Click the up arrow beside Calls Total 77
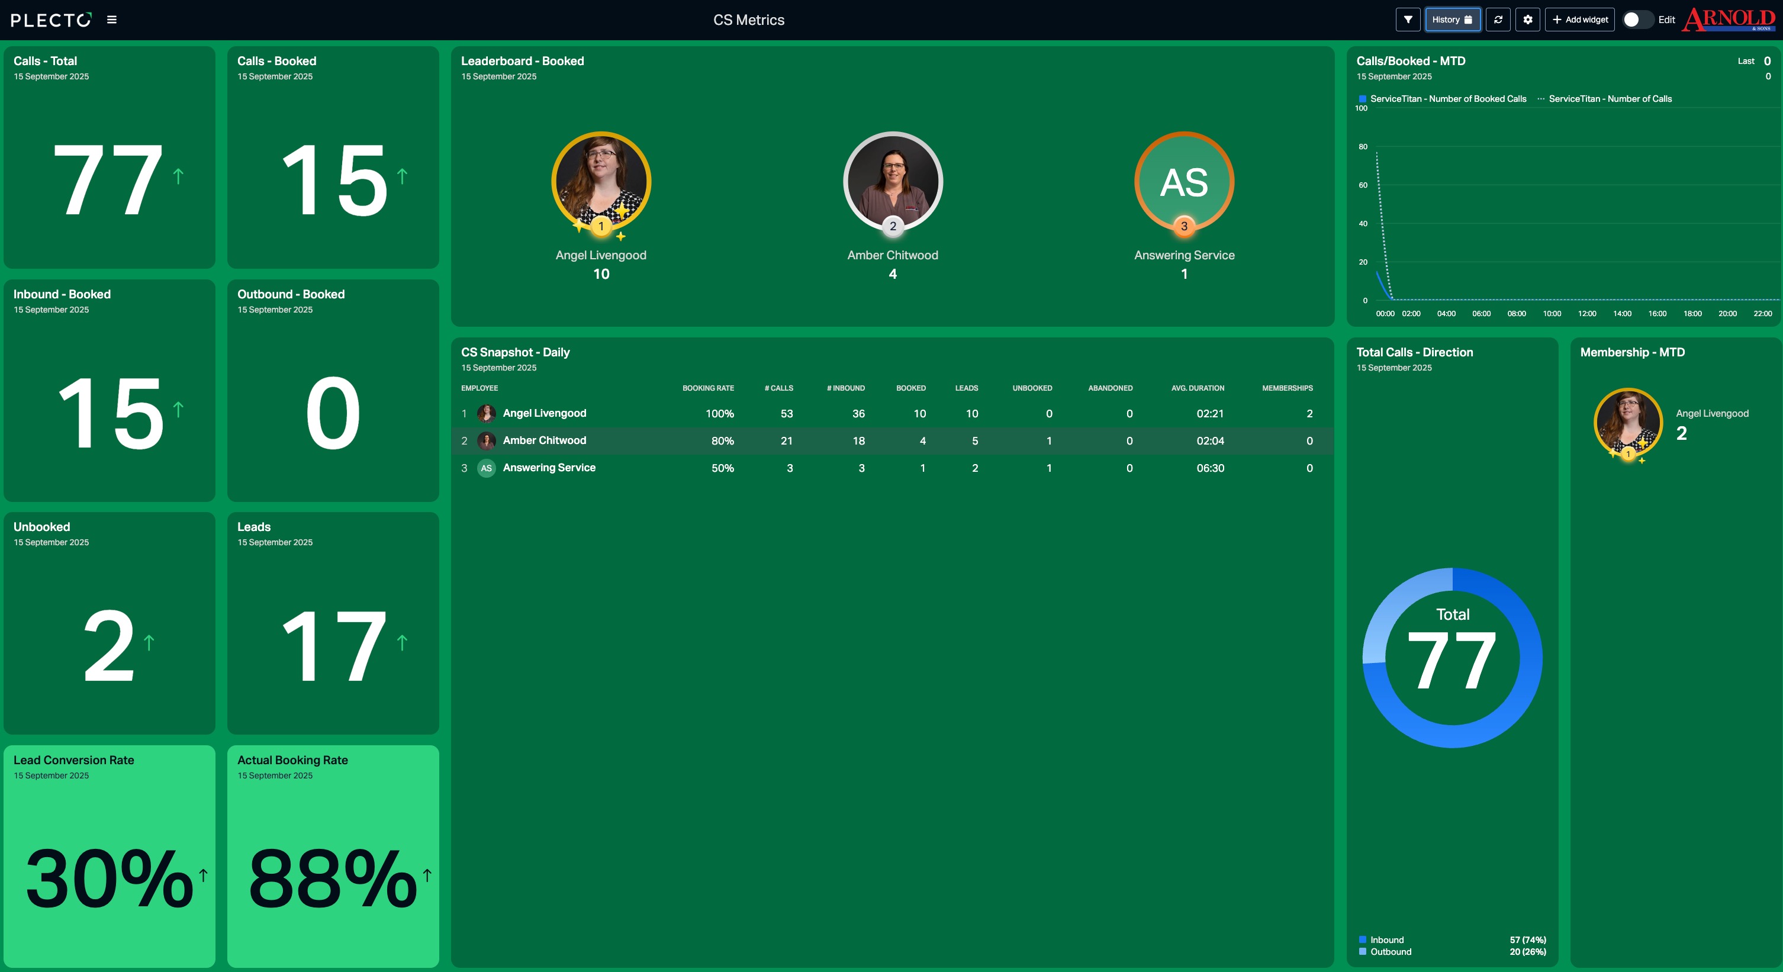 178,176
